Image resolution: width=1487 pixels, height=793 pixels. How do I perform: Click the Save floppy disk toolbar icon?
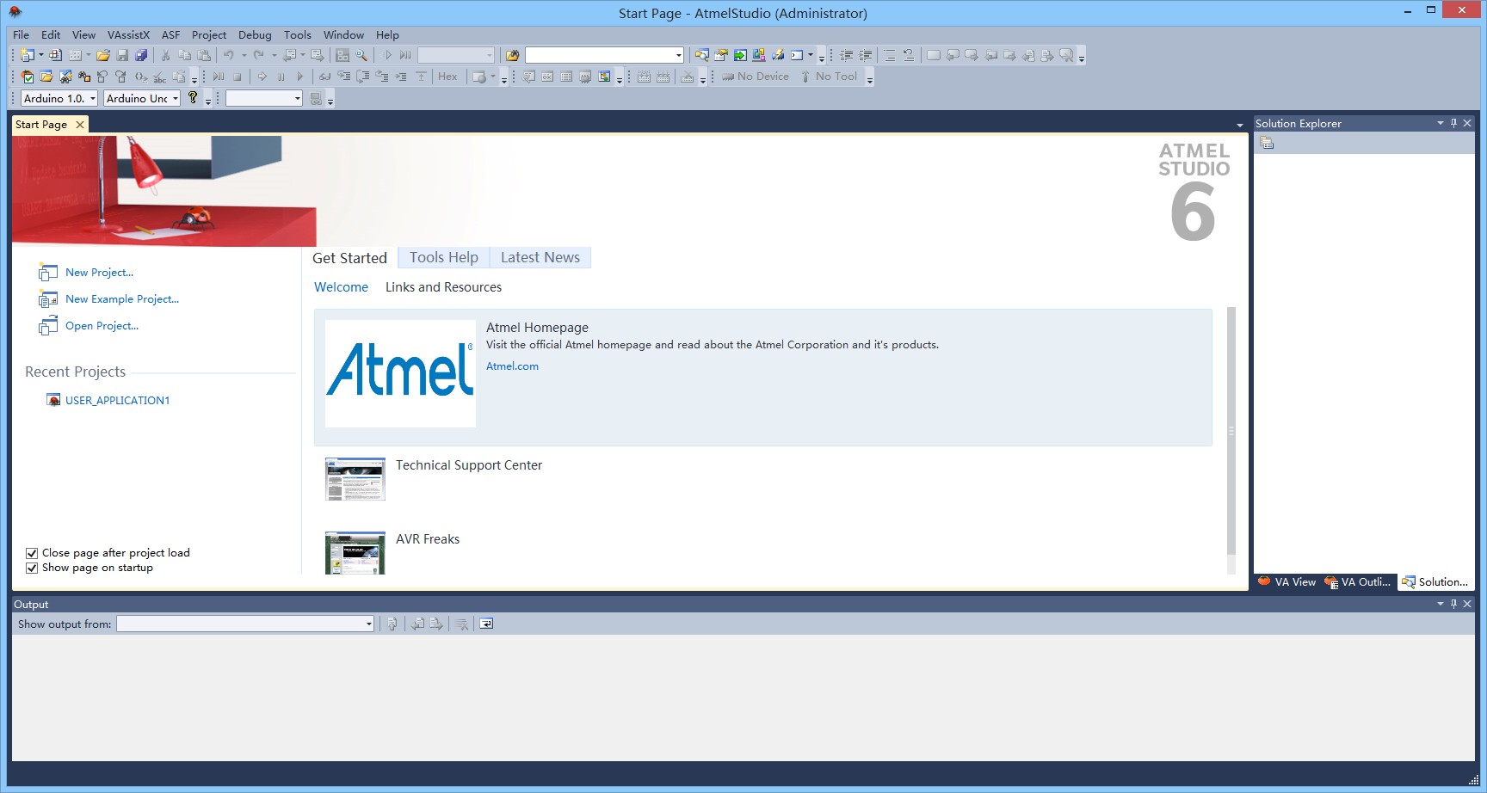(122, 55)
